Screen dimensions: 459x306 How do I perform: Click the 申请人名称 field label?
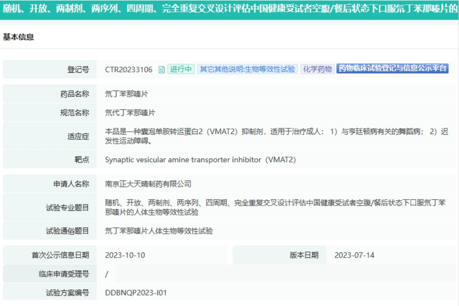(x=71, y=184)
